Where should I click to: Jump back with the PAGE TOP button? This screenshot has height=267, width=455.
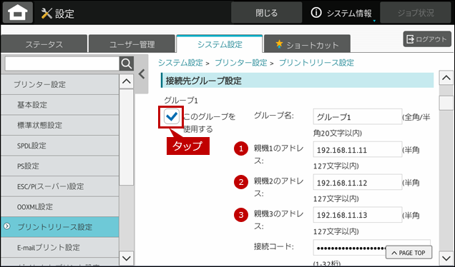click(408, 253)
